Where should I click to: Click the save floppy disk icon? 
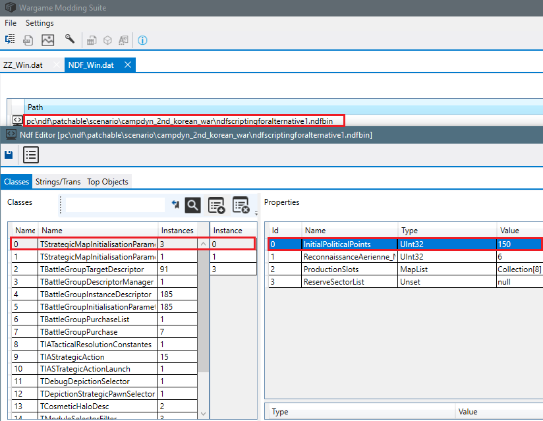tap(9, 155)
